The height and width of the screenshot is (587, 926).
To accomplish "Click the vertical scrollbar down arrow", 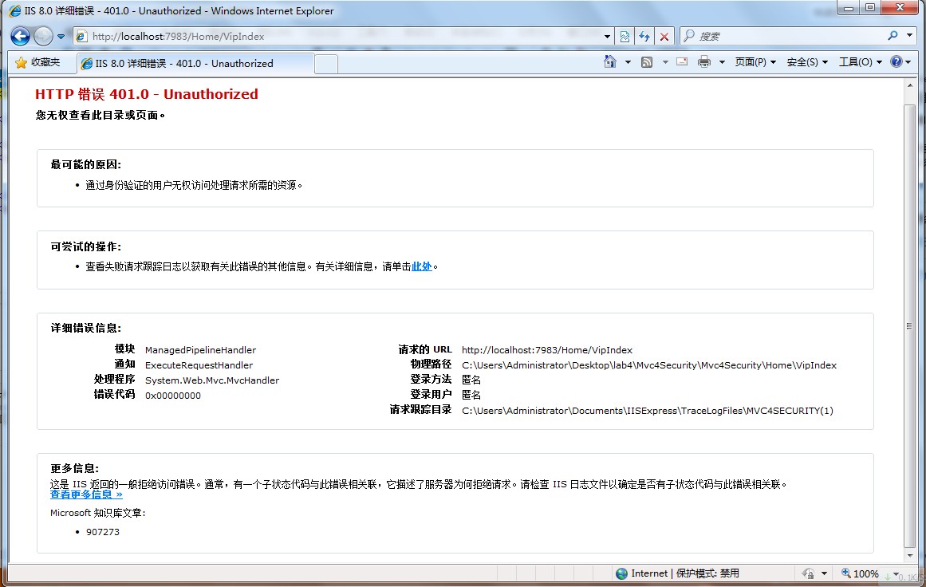I will click(x=909, y=556).
